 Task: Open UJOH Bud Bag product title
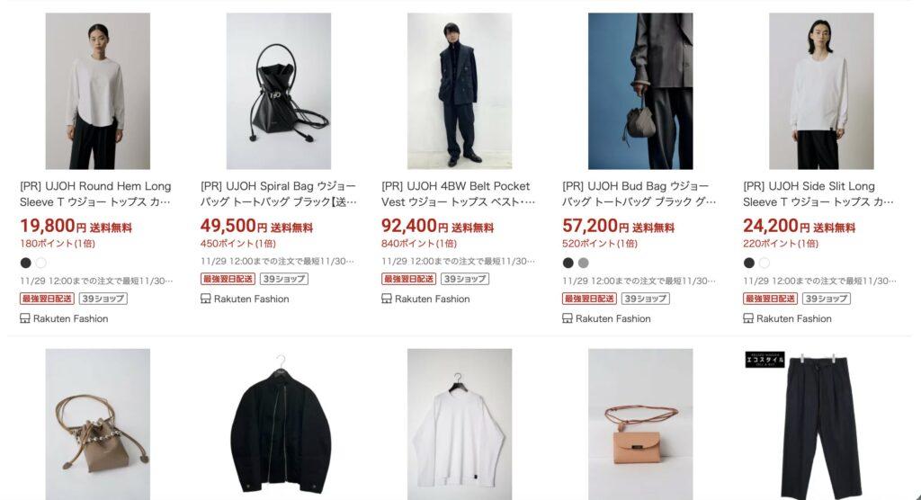click(639, 194)
